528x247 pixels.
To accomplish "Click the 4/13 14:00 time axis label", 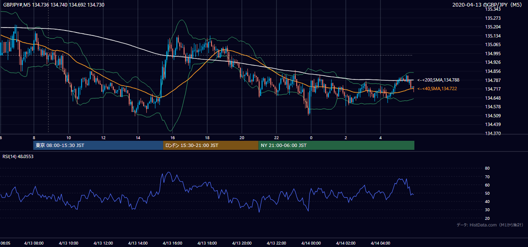I will click(x=138, y=243).
